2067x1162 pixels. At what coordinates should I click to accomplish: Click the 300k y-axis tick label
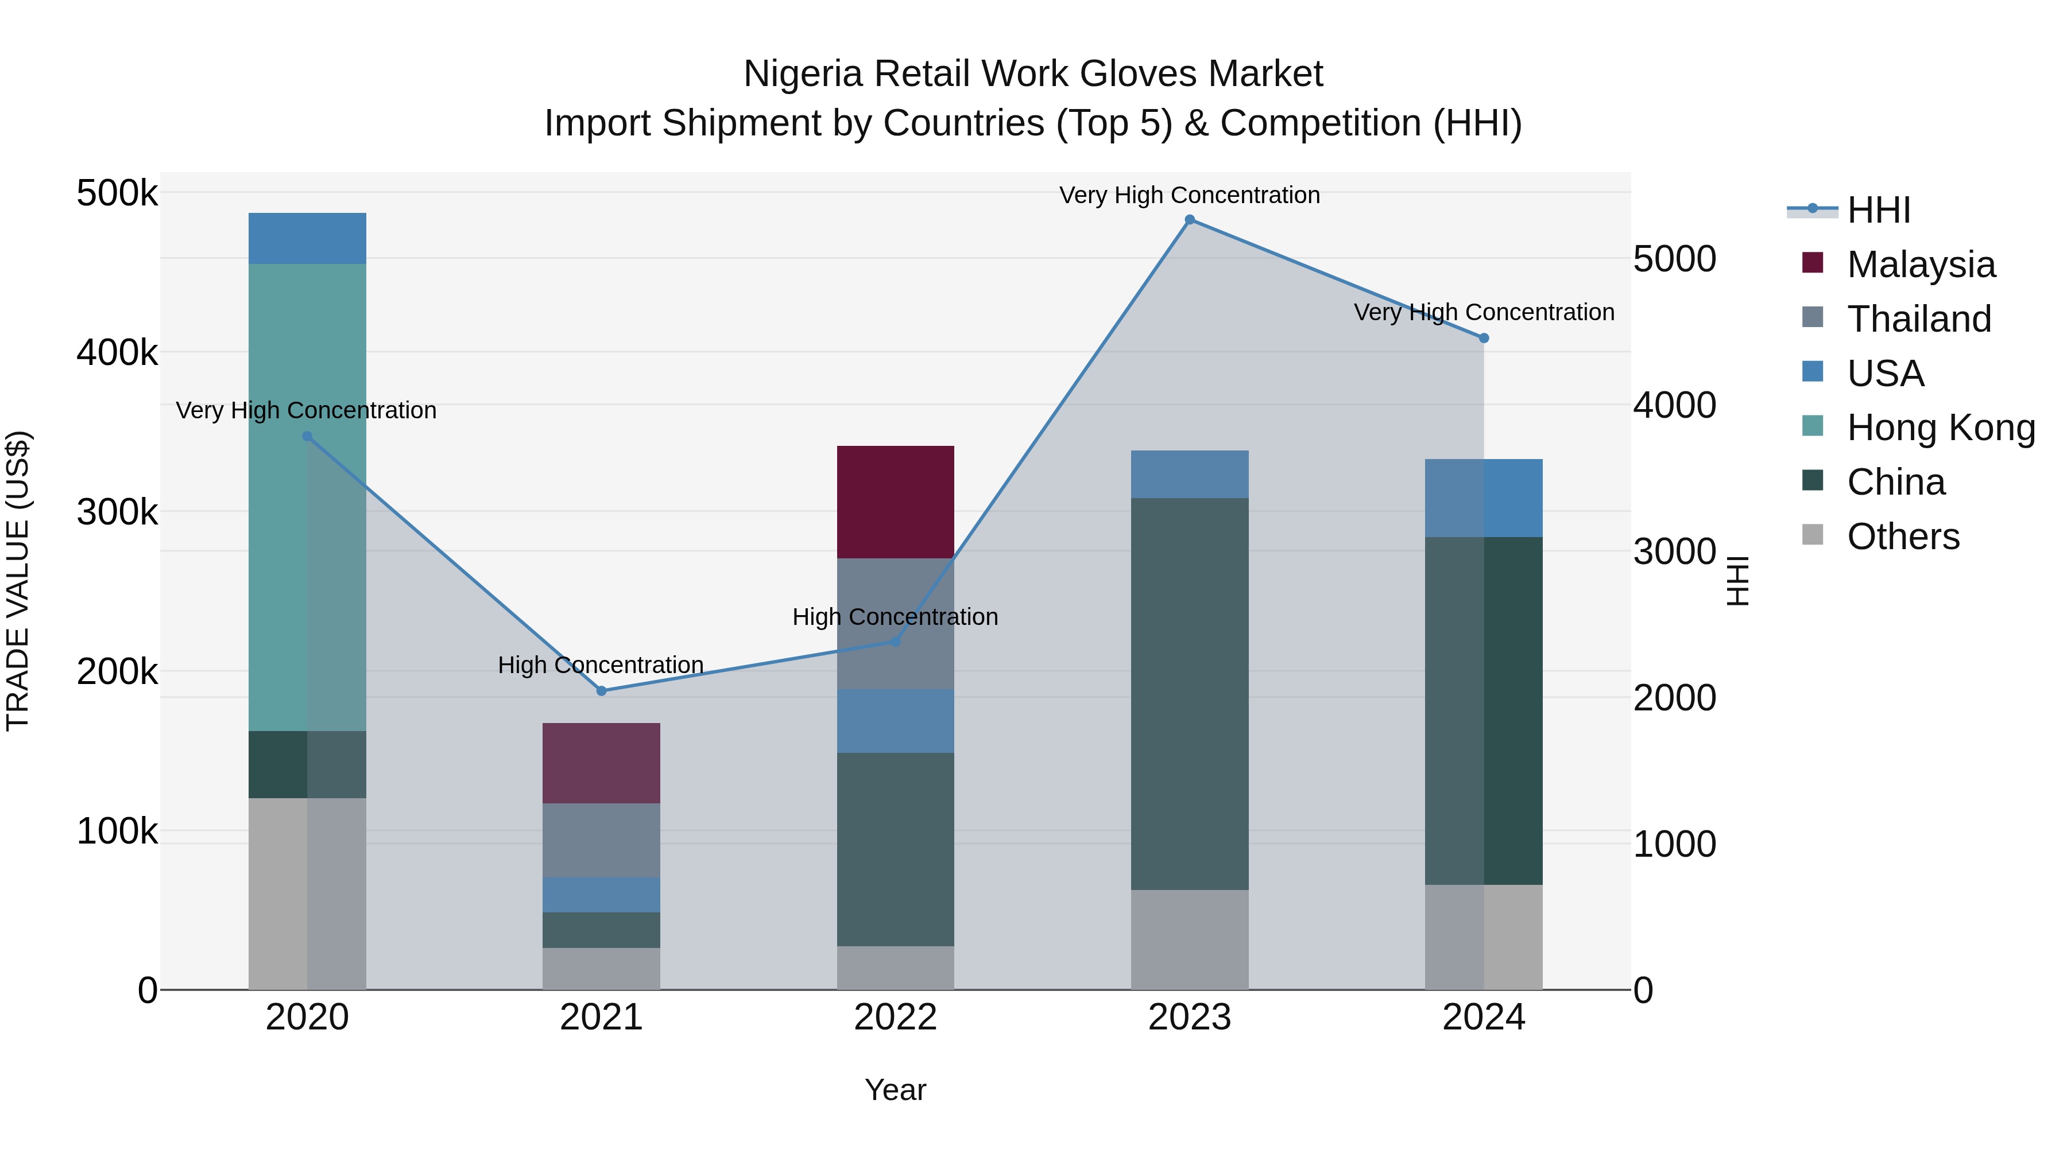(x=117, y=512)
